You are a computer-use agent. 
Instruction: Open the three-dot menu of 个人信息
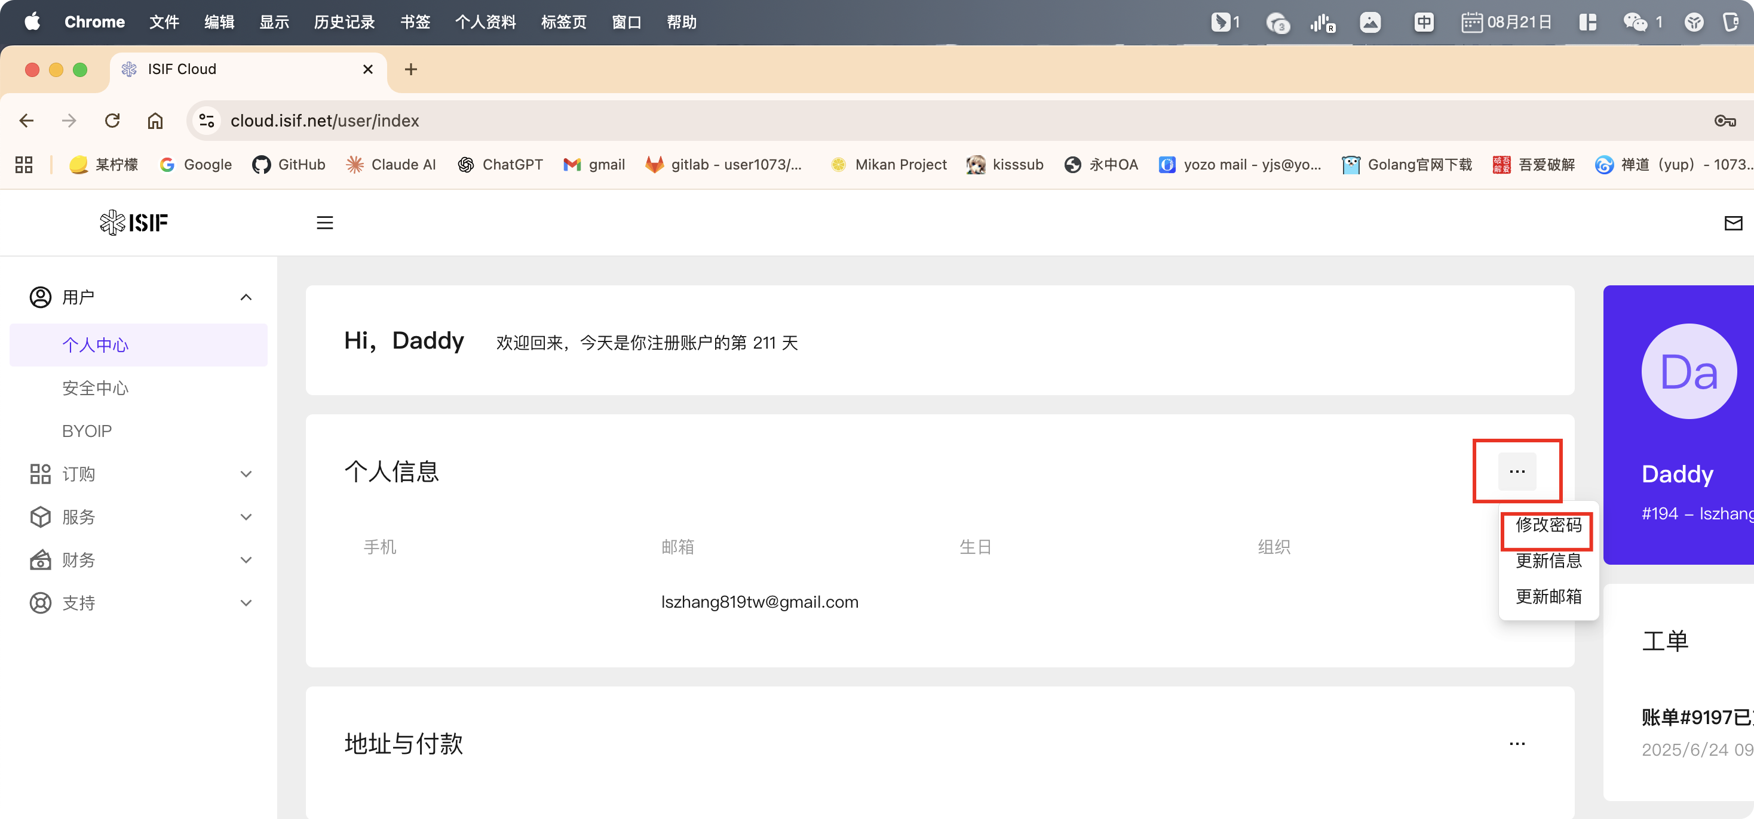1517,472
